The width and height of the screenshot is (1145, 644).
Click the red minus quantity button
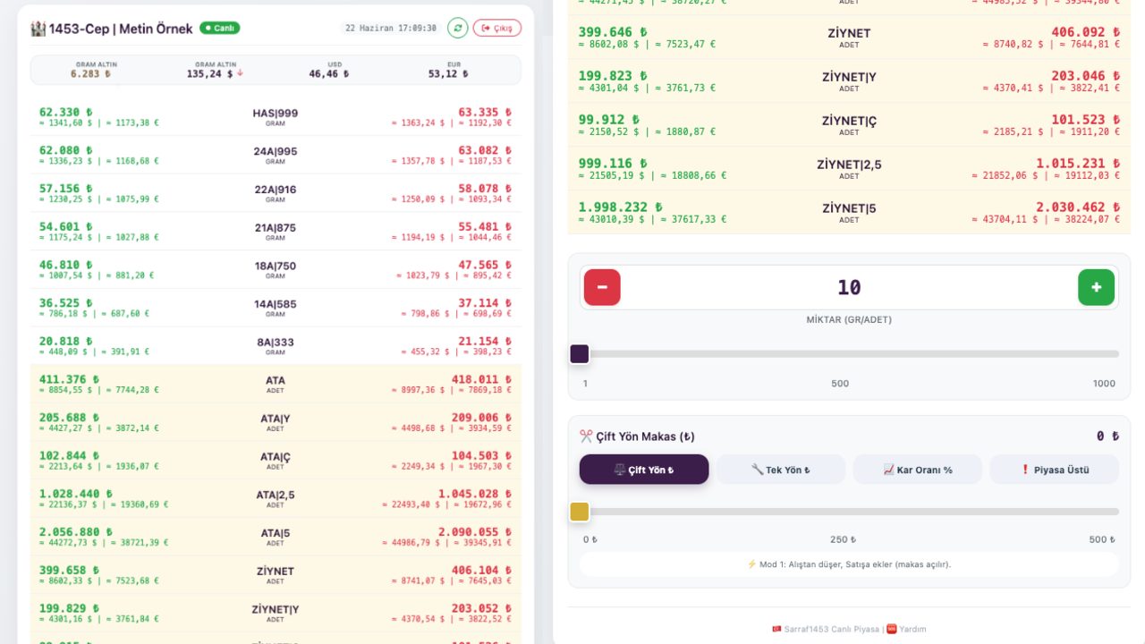(602, 287)
